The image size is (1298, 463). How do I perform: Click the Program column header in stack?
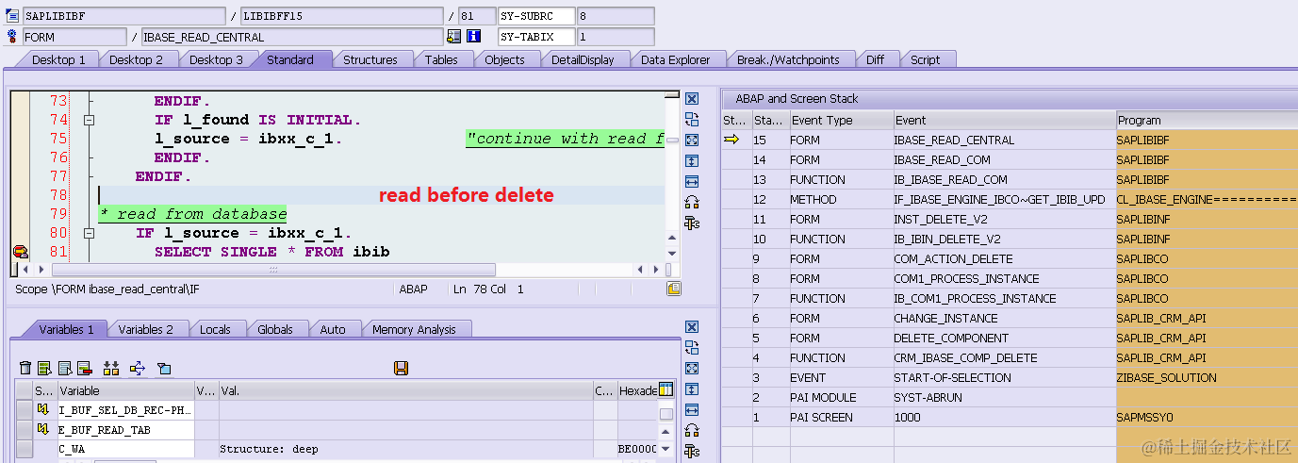click(x=1207, y=120)
